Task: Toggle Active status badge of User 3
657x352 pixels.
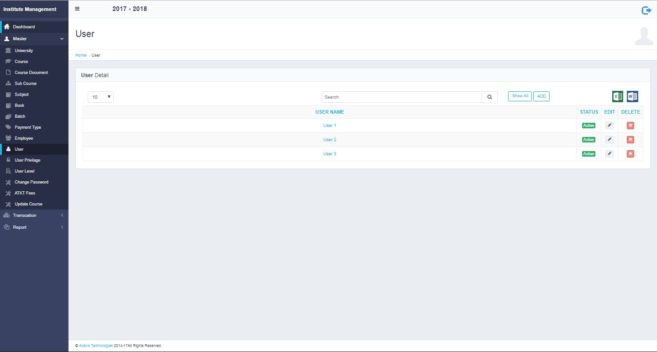Action: 589,154
